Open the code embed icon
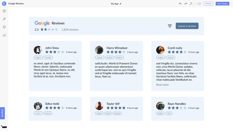Viewport: 233px width, 131px height. click(199, 4)
